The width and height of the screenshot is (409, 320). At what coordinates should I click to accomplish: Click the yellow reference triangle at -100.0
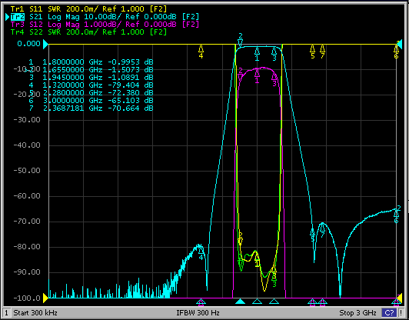point(45,298)
